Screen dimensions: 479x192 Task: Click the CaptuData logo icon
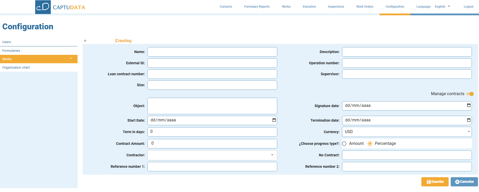click(43, 7)
